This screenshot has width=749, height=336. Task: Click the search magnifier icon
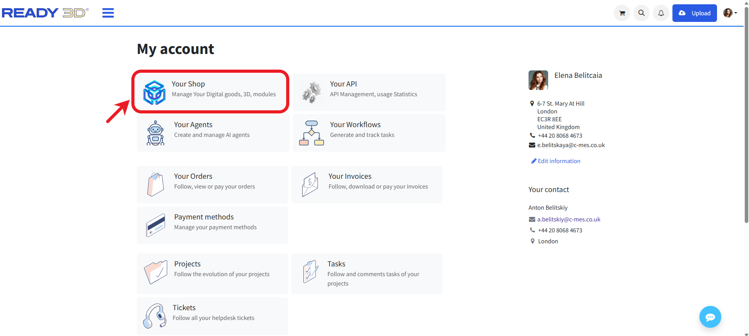(641, 13)
